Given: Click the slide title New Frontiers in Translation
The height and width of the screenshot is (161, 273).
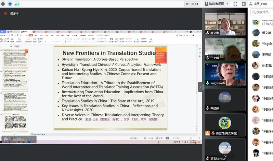Looking at the screenshot, I should click(x=109, y=53).
